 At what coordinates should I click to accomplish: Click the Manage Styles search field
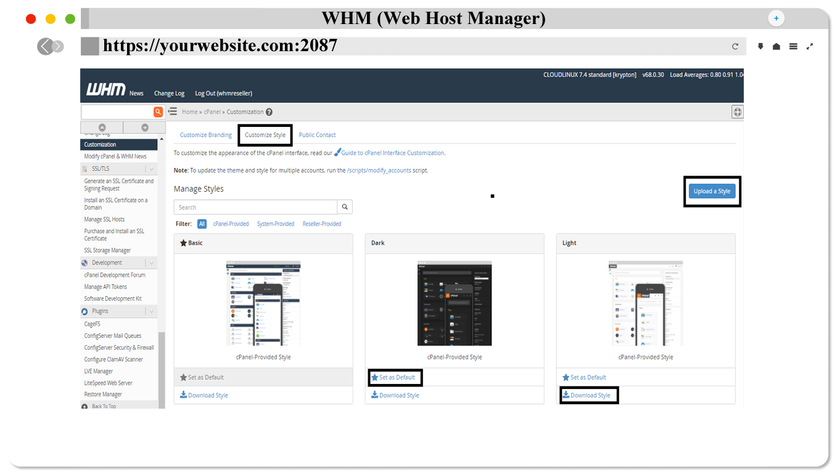click(x=255, y=207)
